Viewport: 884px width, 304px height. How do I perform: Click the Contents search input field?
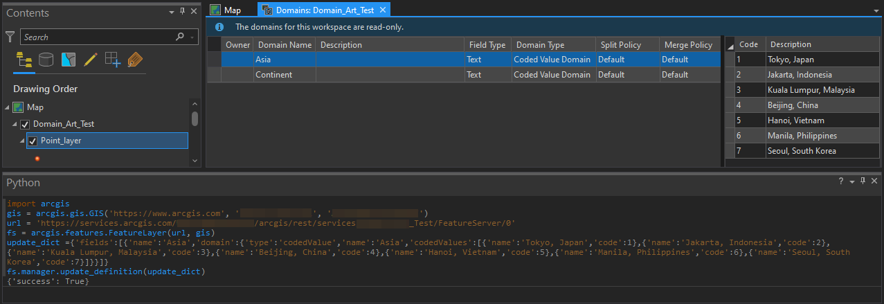pyautogui.click(x=97, y=37)
